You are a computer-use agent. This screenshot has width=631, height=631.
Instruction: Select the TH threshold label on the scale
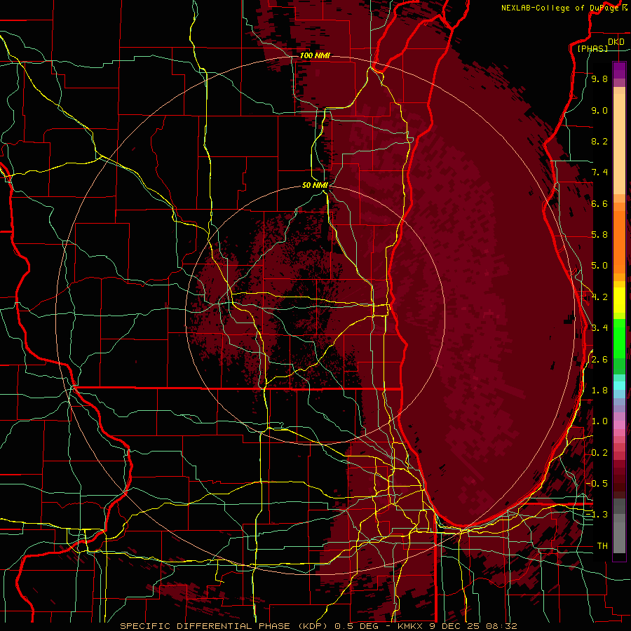(x=602, y=546)
